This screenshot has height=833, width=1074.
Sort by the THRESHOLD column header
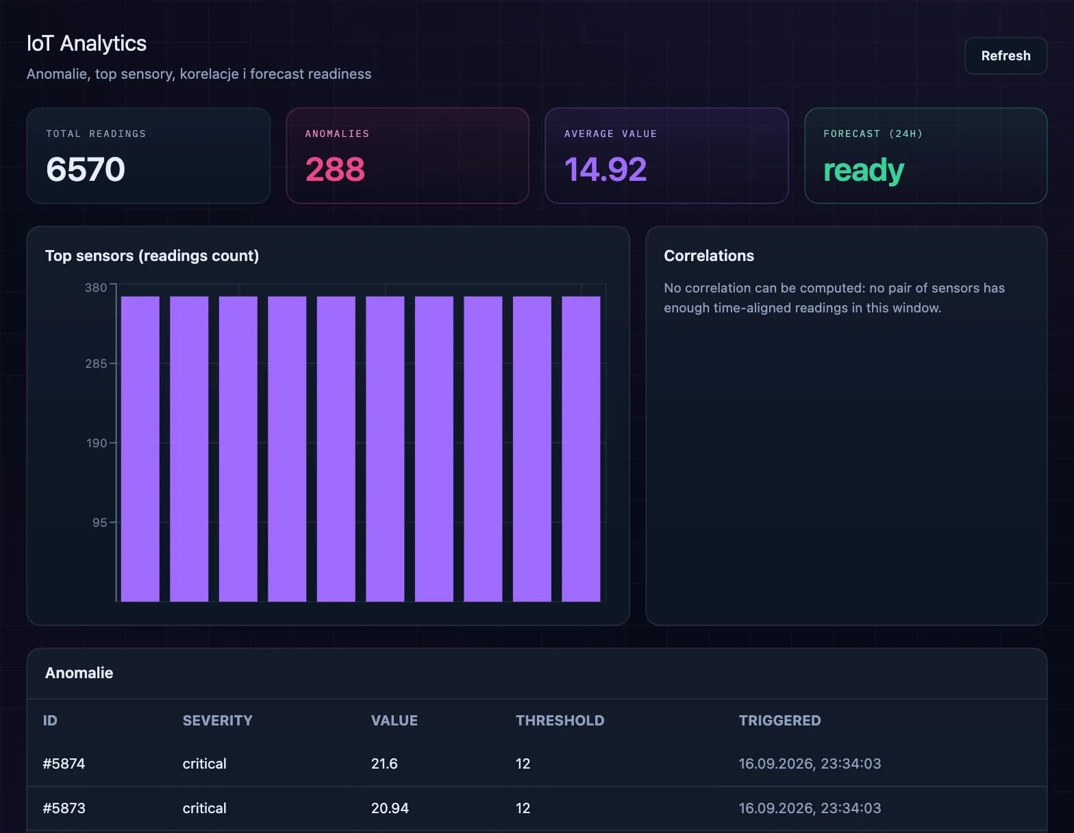560,721
